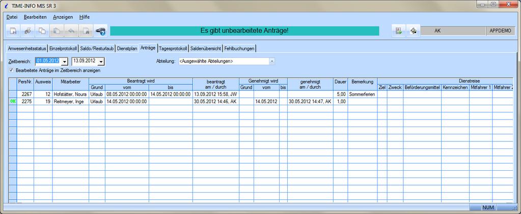Click the green OK status in Reitmeyer row
This screenshot has height=214, width=521.
pyautogui.click(x=13, y=102)
